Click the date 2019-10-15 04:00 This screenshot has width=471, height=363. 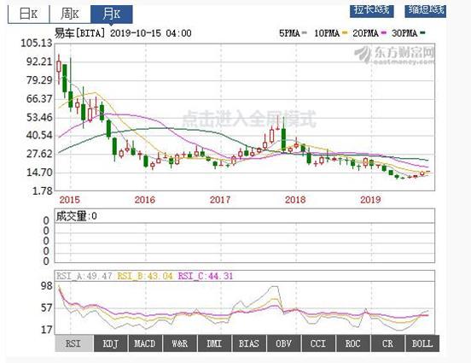(x=151, y=33)
